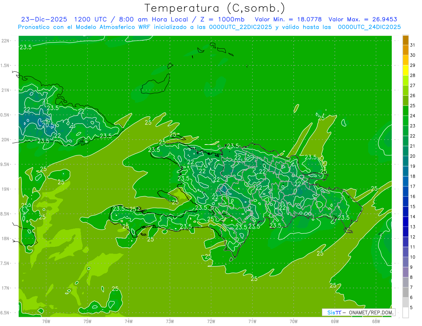This screenshot has height=326, width=422.
Task: Click the number 24 on the color scale
Action: coord(413,116)
